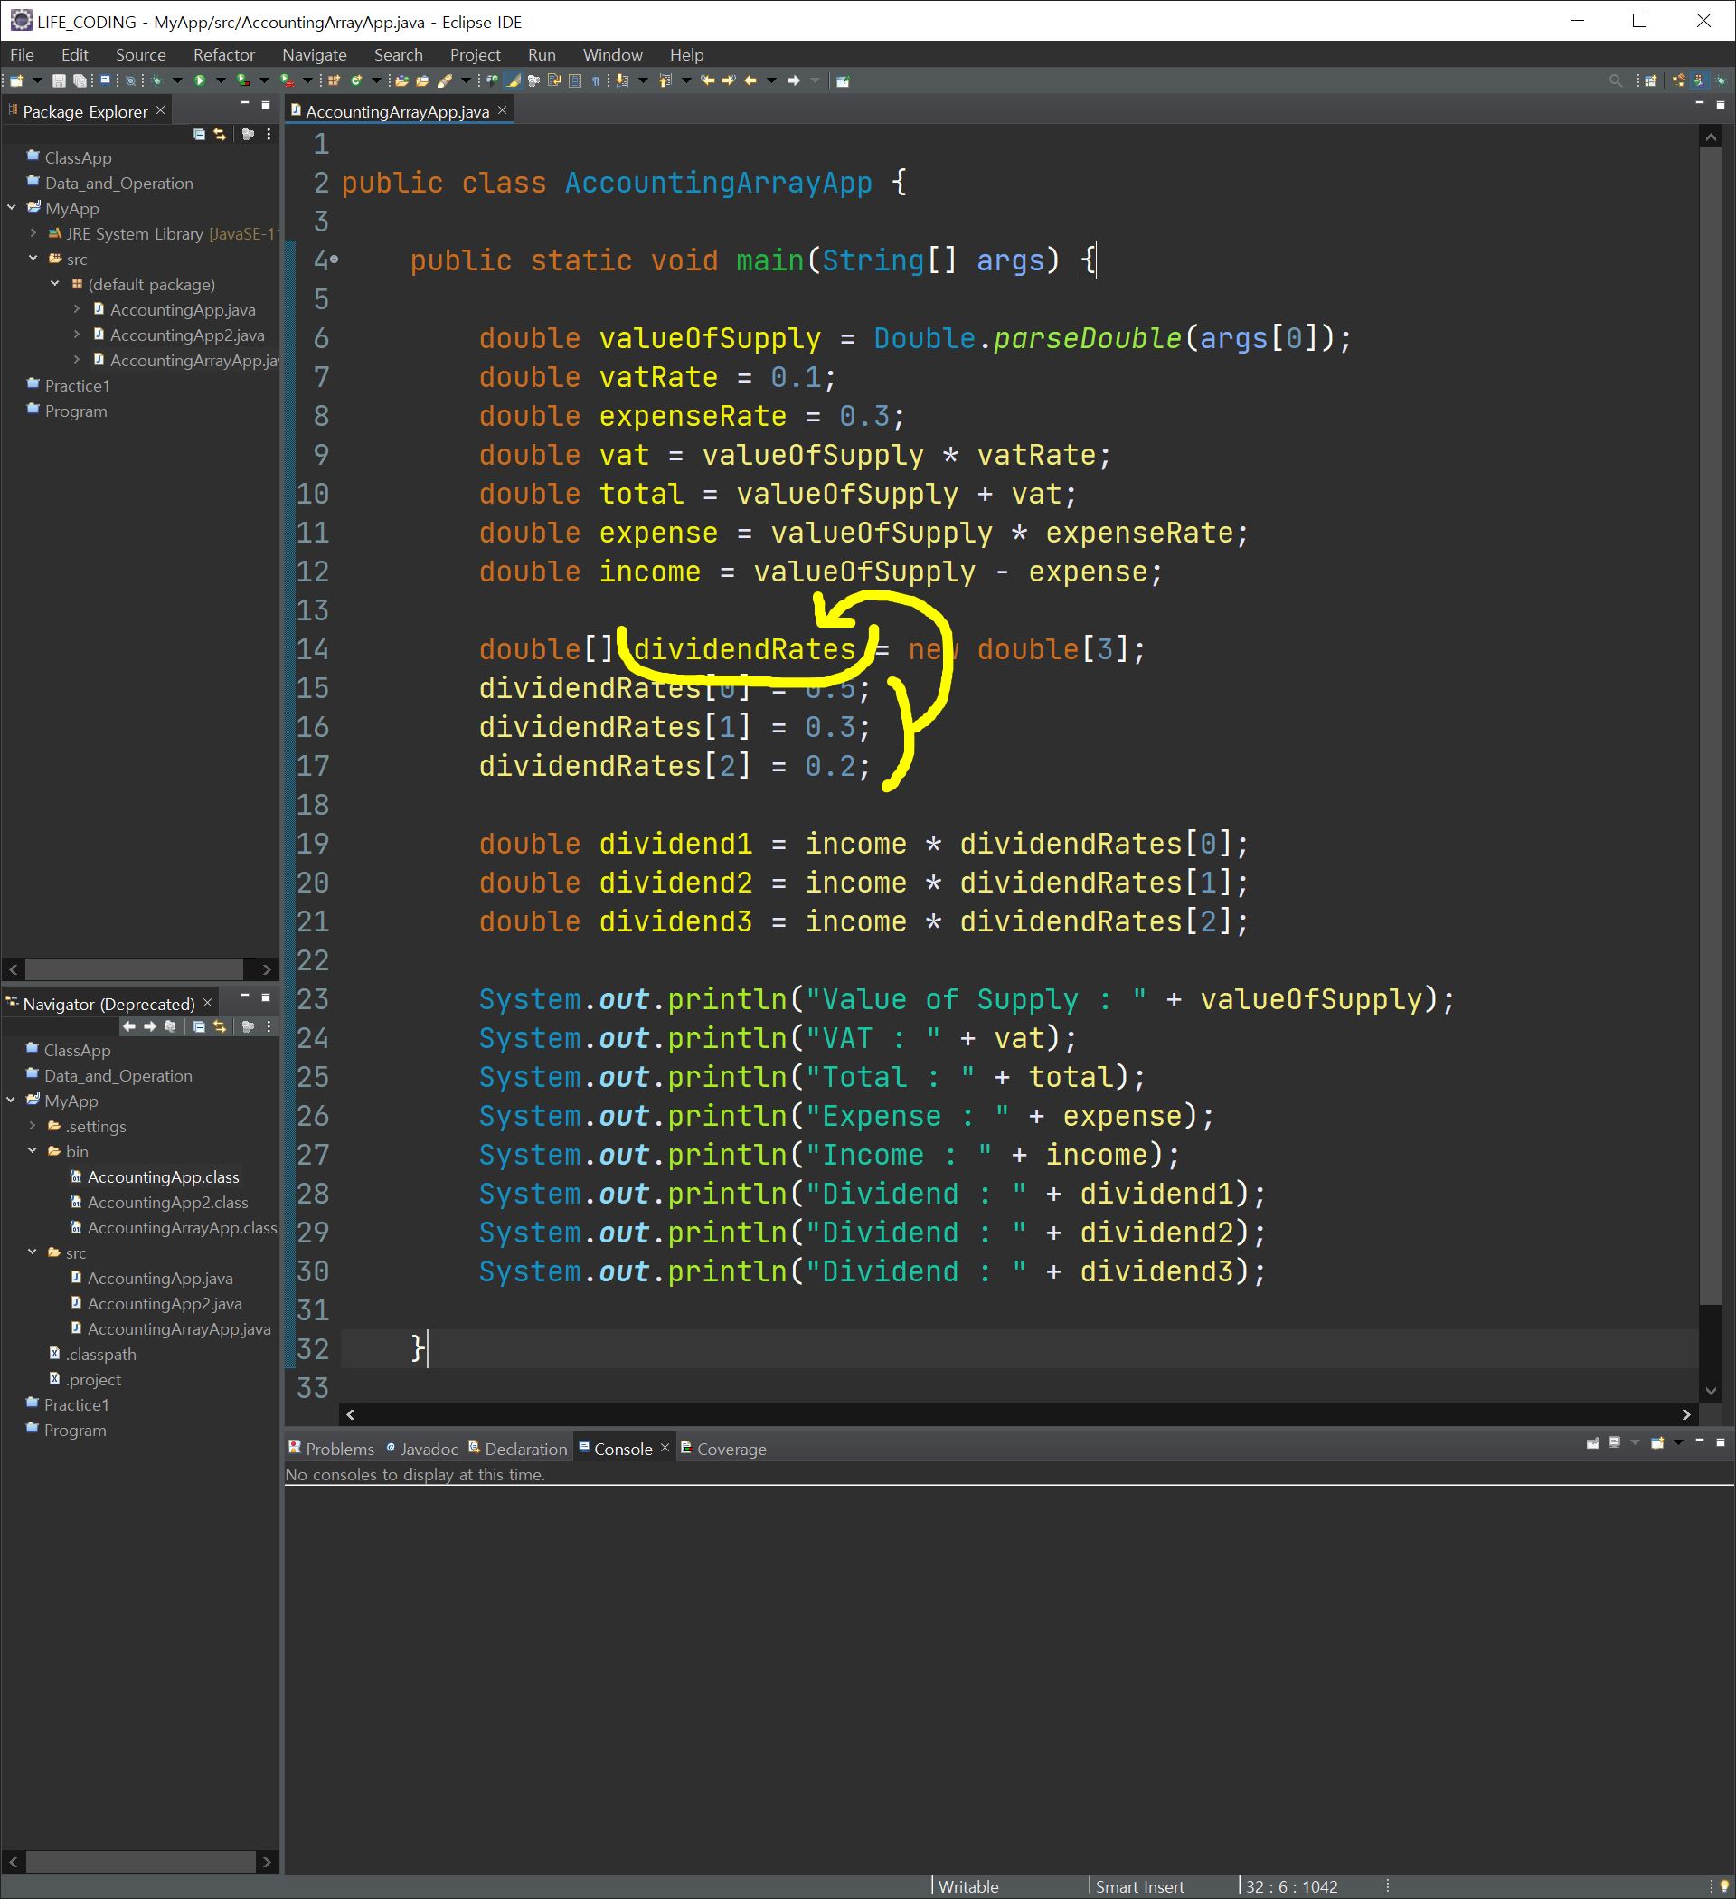Click the Search magnifier icon at top right

pos(1616,81)
